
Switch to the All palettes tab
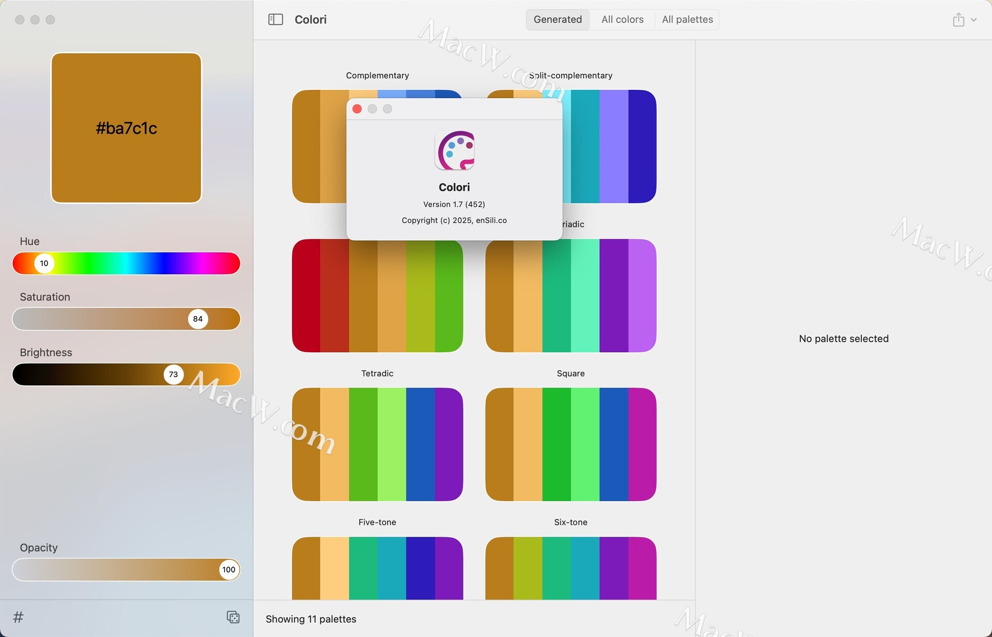coord(687,20)
